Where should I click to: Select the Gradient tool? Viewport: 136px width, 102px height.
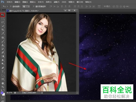3,56
